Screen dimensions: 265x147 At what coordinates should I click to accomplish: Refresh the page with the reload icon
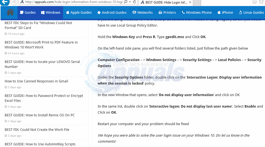(x=134, y=2)
